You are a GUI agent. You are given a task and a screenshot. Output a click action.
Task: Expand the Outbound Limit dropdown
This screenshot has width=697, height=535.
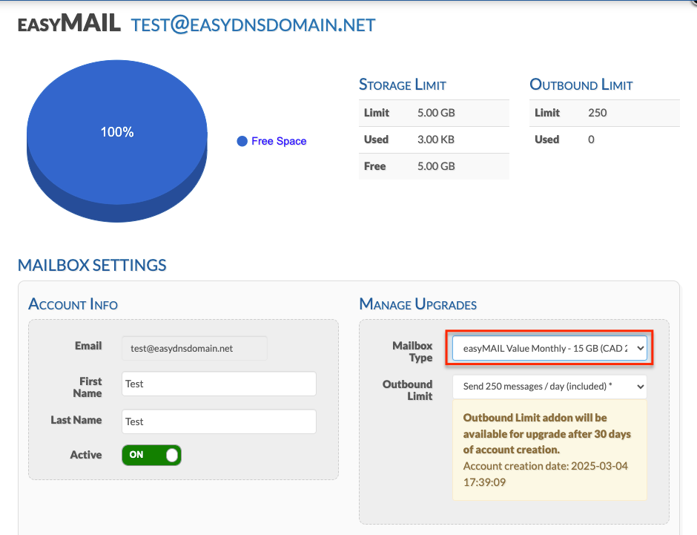tap(549, 387)
